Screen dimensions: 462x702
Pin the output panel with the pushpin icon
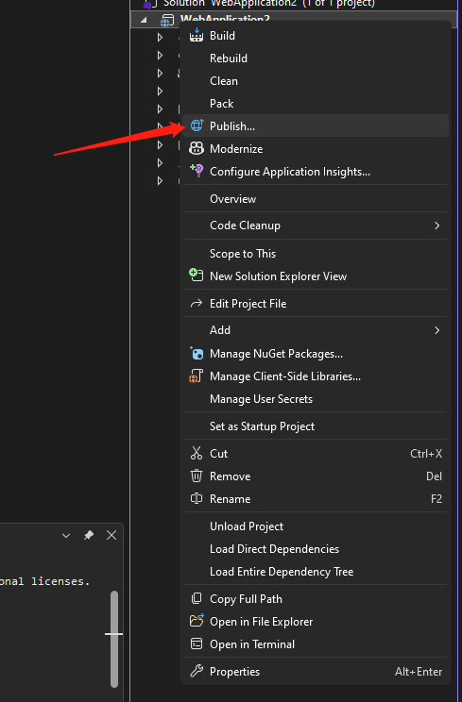tap(89, 535)
